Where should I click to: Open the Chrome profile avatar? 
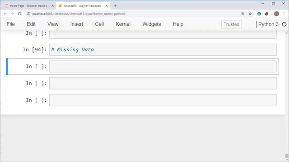coord(276,14)
